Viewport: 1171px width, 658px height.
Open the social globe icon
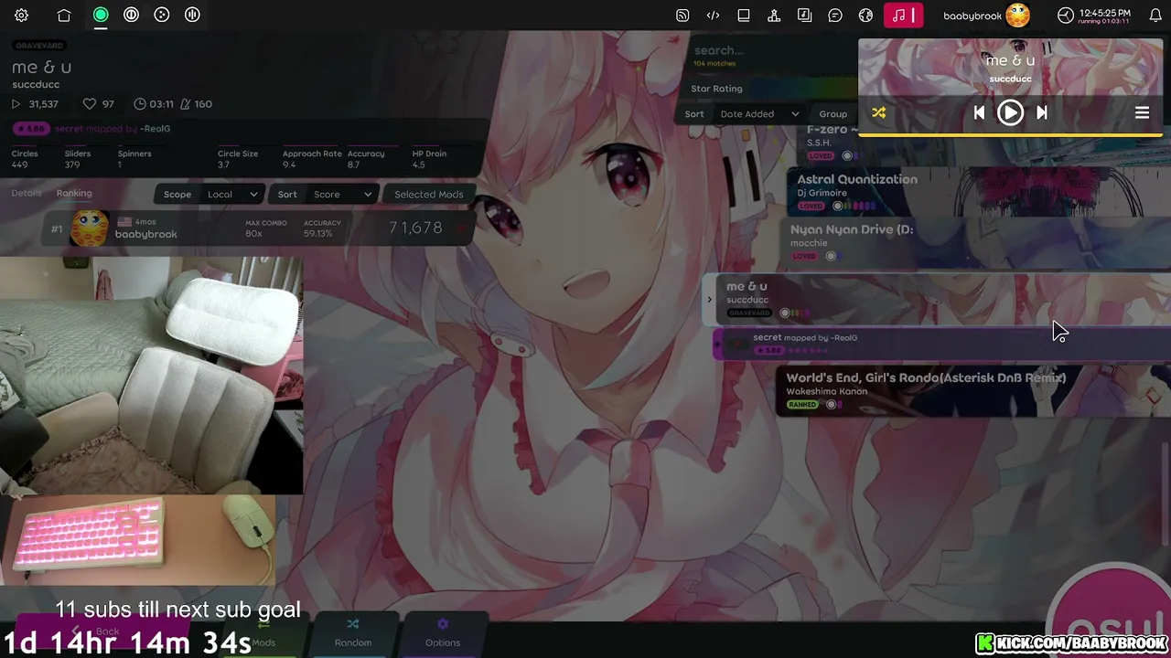click(x=865, y=16)
